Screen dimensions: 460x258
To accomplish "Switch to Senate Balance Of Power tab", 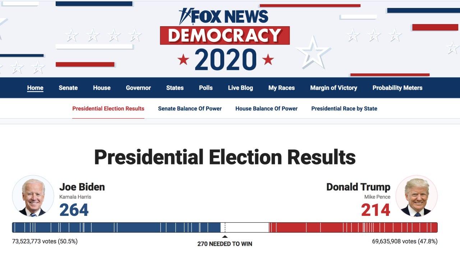I will (x=190, y=109).
